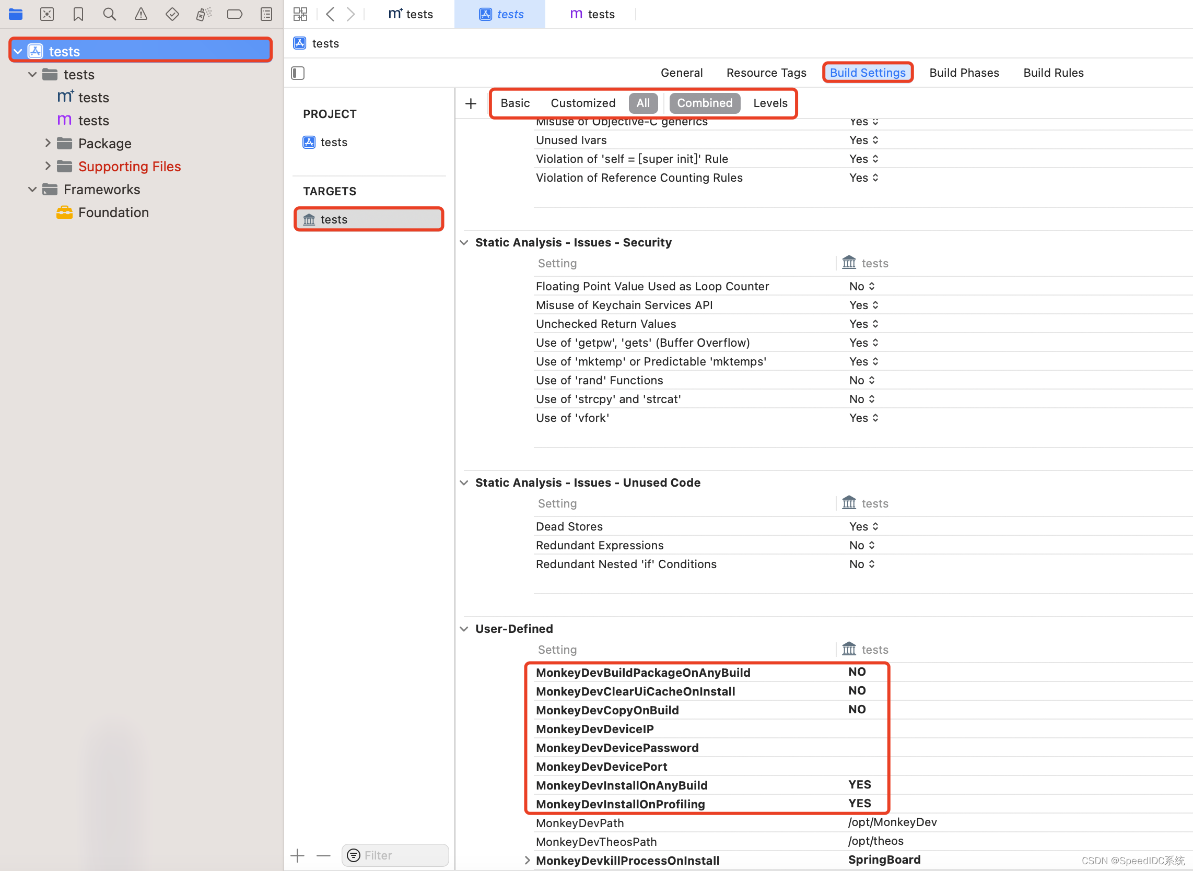Select the Levels view mode

[x=770, y=103]
